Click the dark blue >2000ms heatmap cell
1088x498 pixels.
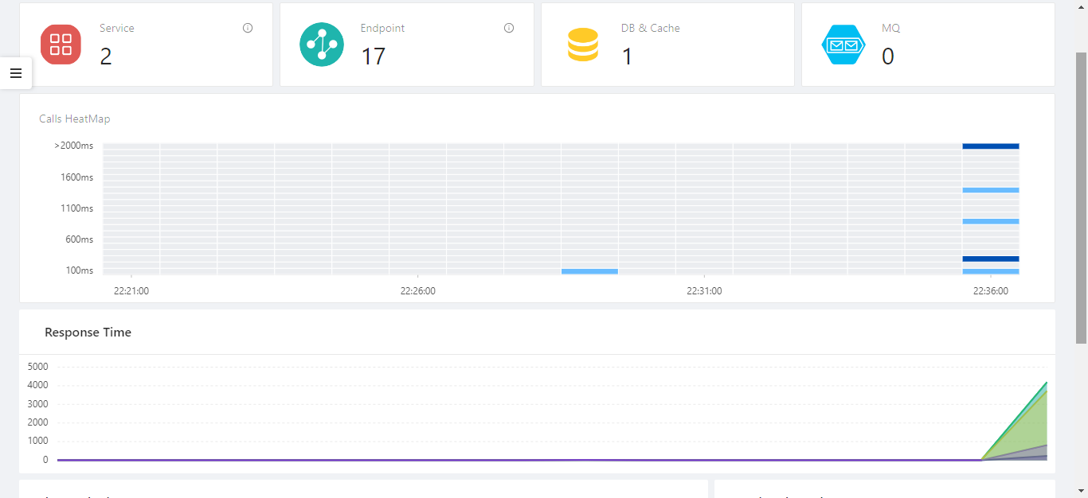coord(991,146)
